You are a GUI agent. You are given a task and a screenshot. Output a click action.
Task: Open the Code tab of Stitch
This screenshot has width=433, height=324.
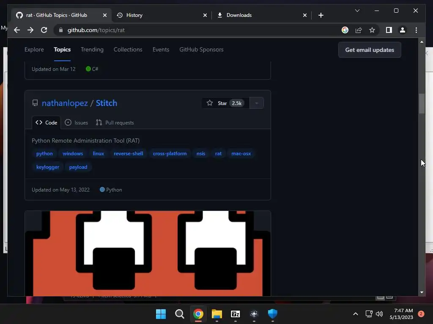[x=47, y=123]
